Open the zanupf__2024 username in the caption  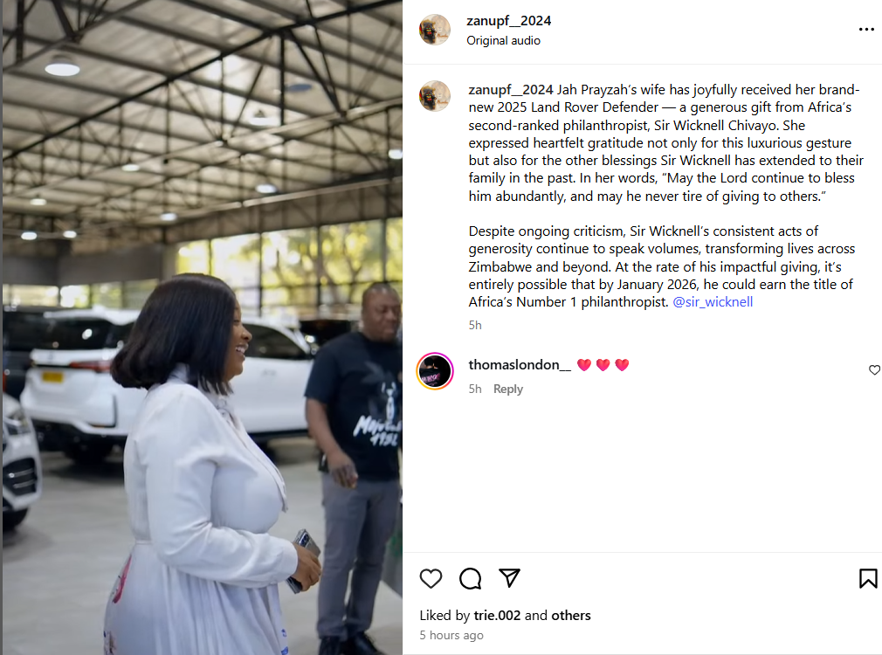[511, 90]
